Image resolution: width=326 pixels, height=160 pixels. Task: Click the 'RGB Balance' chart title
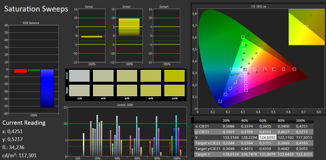31,23
